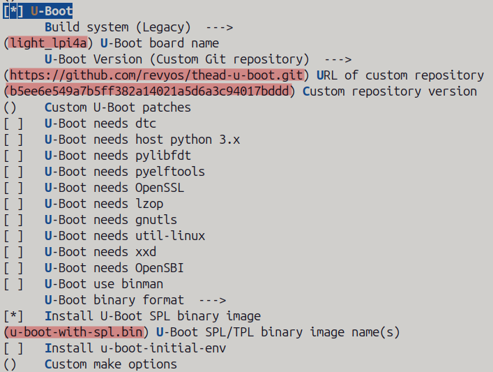The height and width of the screenshot is (372, 493).
Task: Enable U-Boot needs dtc
Action: point(13,124)
